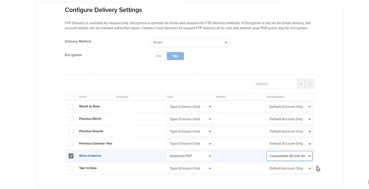Click the search magnifier icon
Screen dimensions: 369x189
(310, 84)
